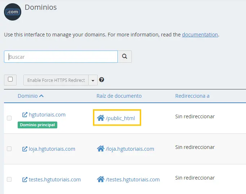This screenshot has width=246, height=194.
Task: Open the hgtutoriais.com domain link
Action: (47, 115)
